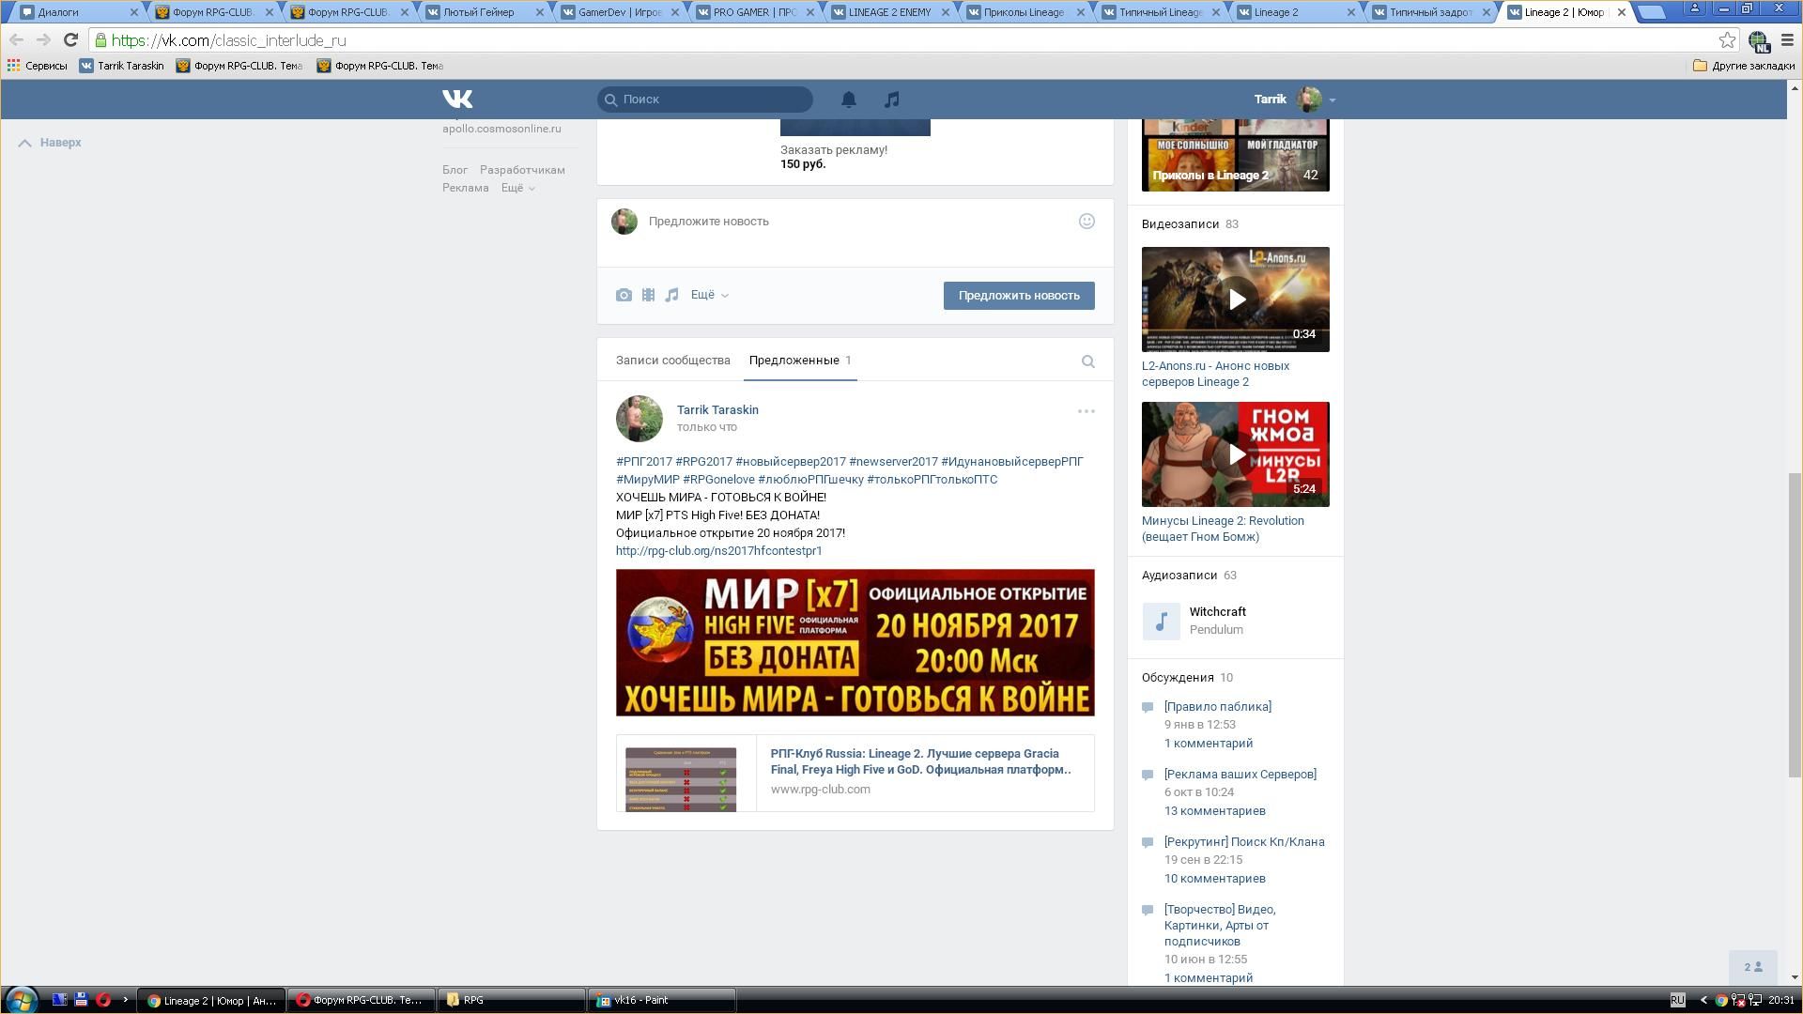Switch to the PRO GAMER browser tab
Screen dimensions: 1803x1014
pos(754,12)
